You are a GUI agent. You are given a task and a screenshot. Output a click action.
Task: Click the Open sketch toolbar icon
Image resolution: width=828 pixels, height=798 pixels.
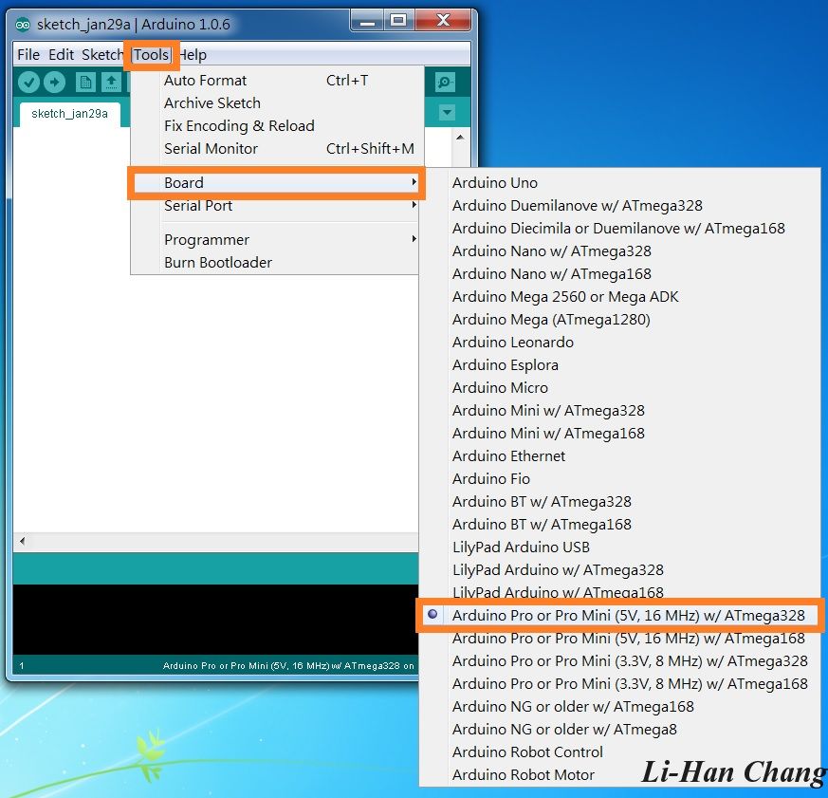pos(111,83)
